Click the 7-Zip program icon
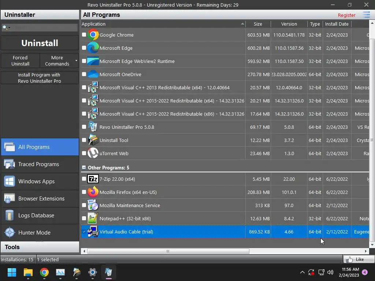This screenshot has width=375, height=281. [93, 179]
